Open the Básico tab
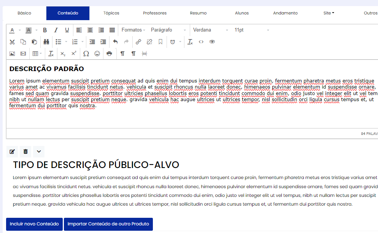The width and height of the screenshot is (378, 233). [x=24, y=13]
